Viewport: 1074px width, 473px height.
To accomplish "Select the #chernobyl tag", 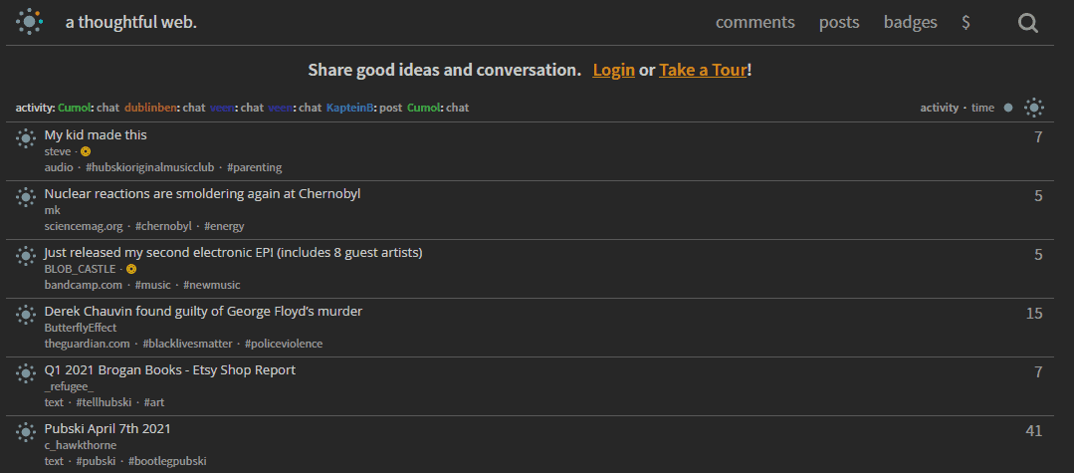I will coord(163,226).
